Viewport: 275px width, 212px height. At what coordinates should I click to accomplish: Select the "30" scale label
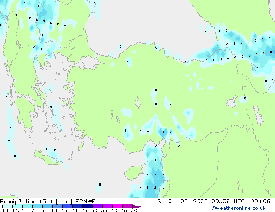point(94,210)
